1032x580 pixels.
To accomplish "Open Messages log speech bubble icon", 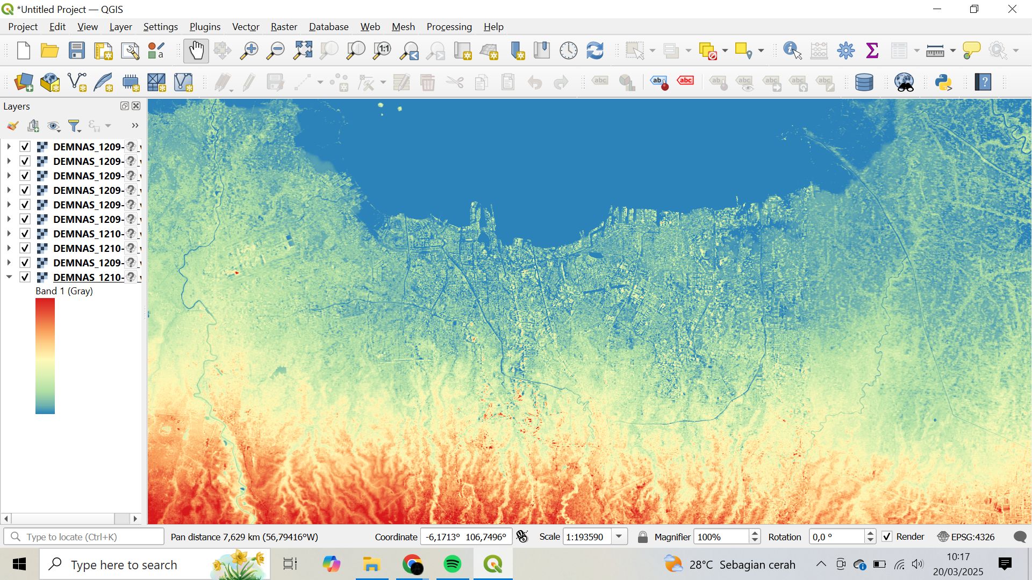I will tap(1019, 536).
